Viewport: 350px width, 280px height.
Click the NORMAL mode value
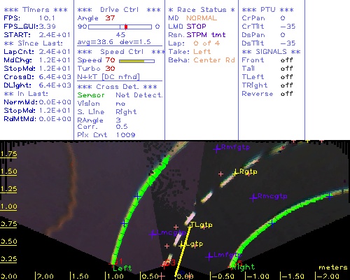click(x=202, y=18)
